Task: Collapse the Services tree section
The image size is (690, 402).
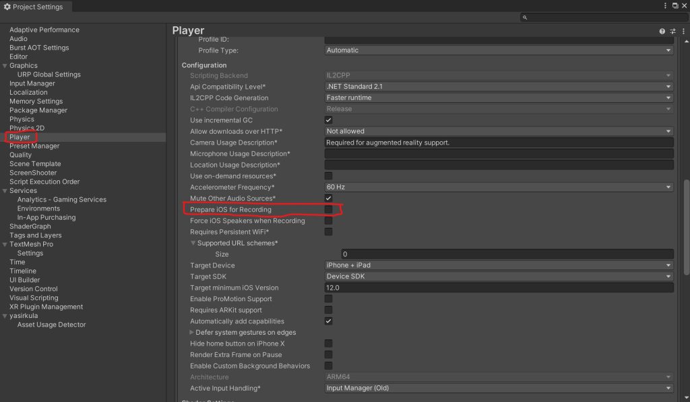Action: [5, 191]
